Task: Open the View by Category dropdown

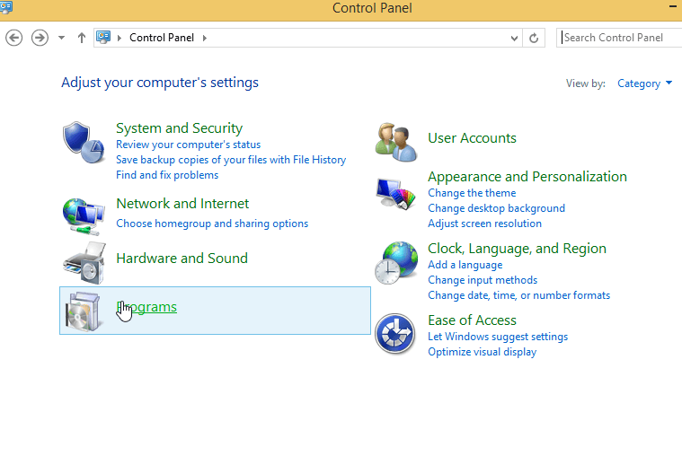Action: (x=644, y=83)
